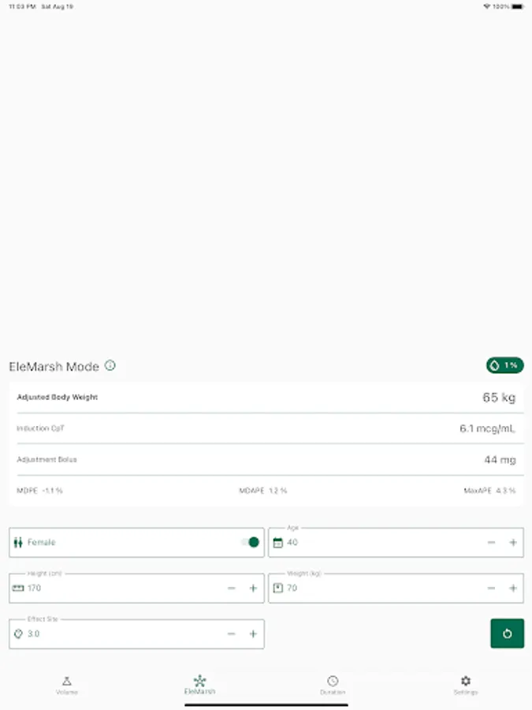Click the scale icon in Weight field
This screenshot has height=710, width=532.
pyautogui.click(x=277, y=588)
